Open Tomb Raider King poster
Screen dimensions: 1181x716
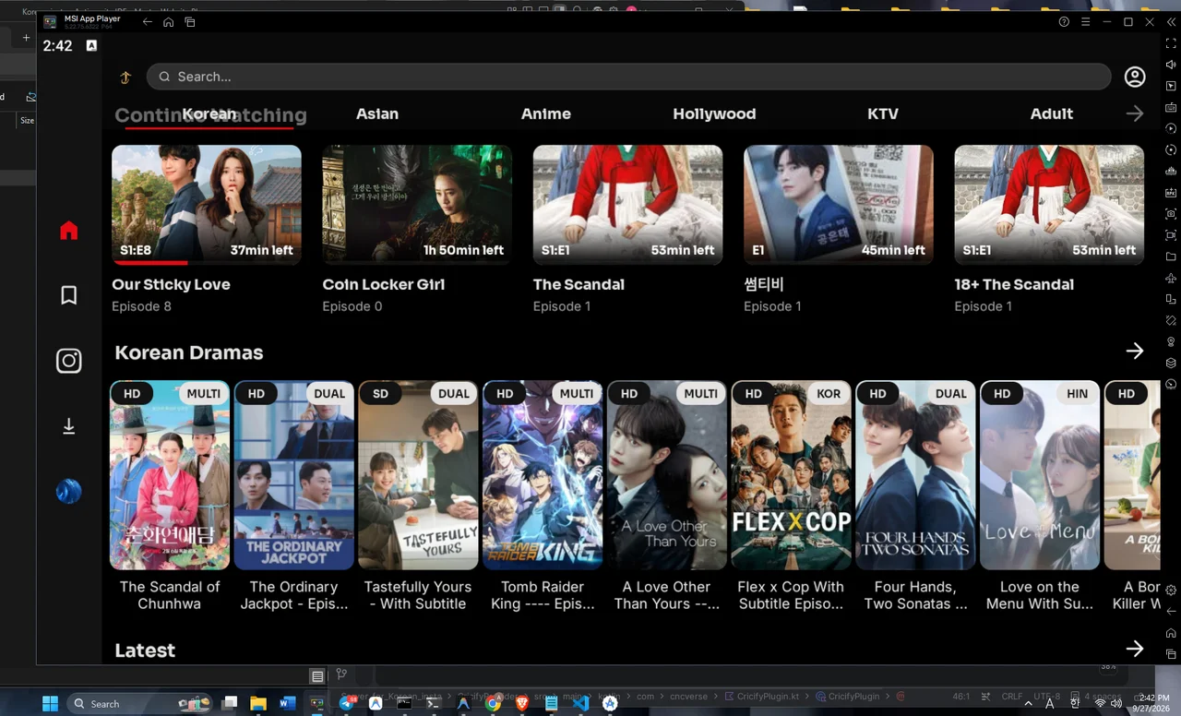(x=543, y=475)
